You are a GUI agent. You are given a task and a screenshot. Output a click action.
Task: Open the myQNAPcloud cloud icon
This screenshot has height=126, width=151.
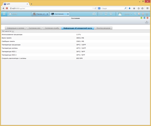tap(94, 14)
